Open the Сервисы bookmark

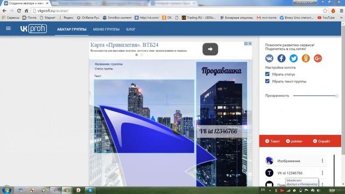click(x=11, y=18)
